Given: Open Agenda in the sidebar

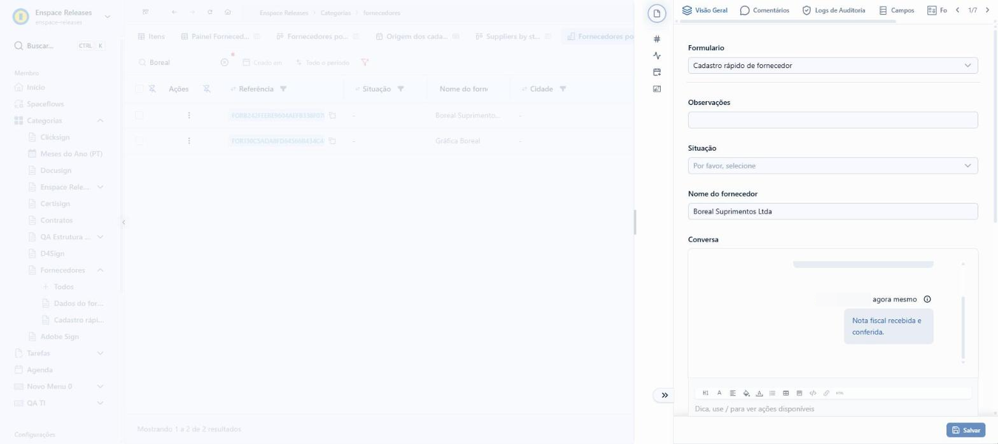Looking at the screenshot, I should pyautogui.click(x=39, y=370).
